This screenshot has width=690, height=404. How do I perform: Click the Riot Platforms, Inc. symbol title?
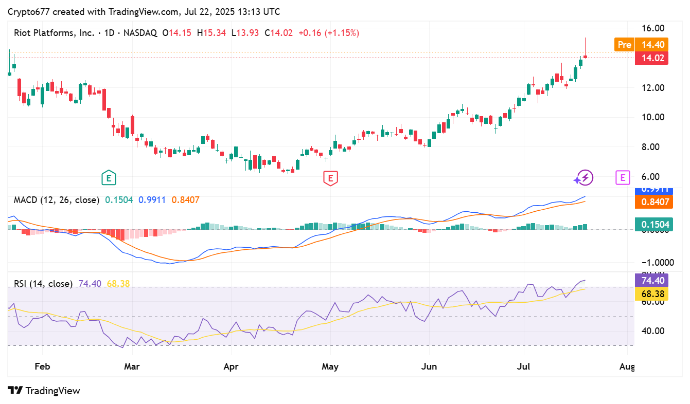pos(54,33)
